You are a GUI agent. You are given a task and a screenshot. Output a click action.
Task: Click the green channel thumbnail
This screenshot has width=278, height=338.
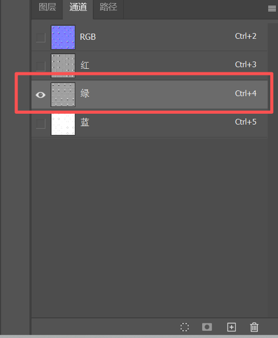tap(63, 95)
